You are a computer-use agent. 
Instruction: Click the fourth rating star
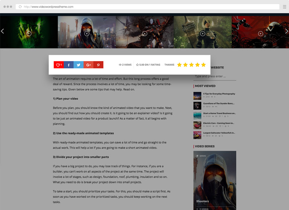tap(197, 65)
